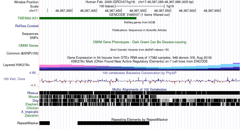The image size is (240, 129).
Task: Click the Scale label
Action: pyautogui.click(x=34, y=6)
